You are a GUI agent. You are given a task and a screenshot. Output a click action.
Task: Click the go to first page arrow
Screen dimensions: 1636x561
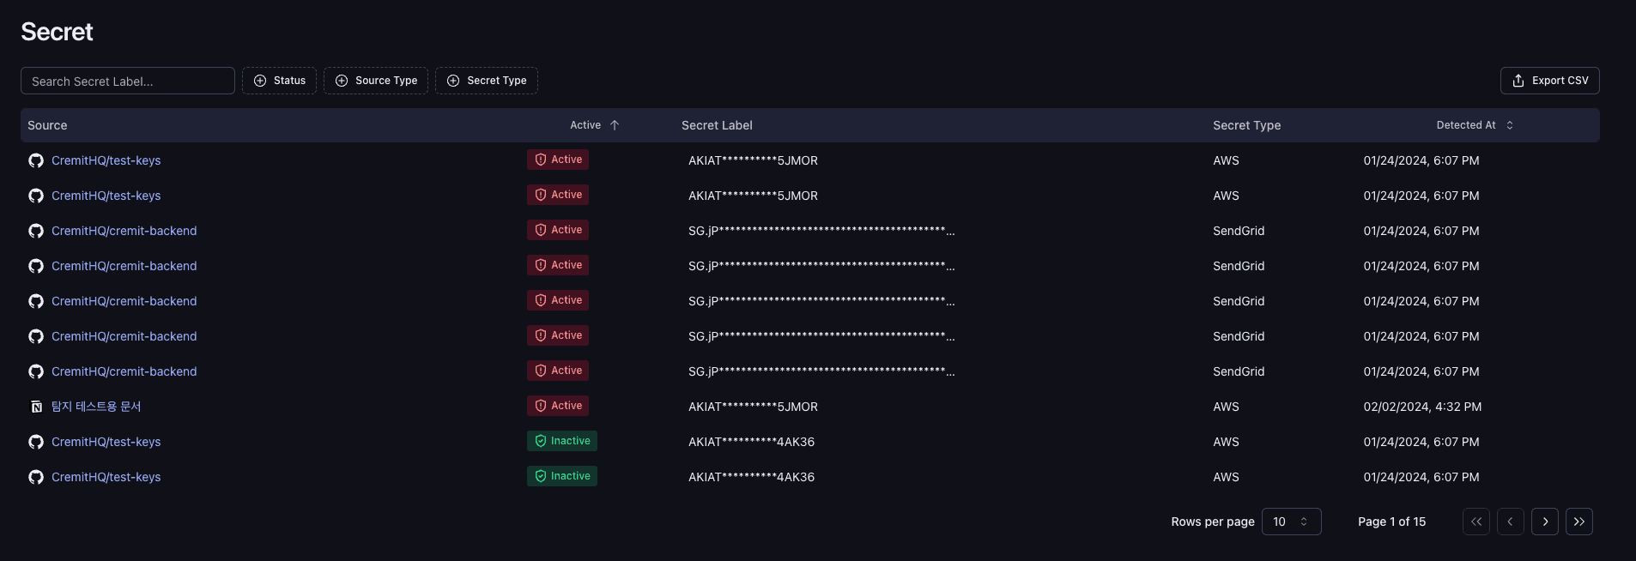click(1475, 522)
